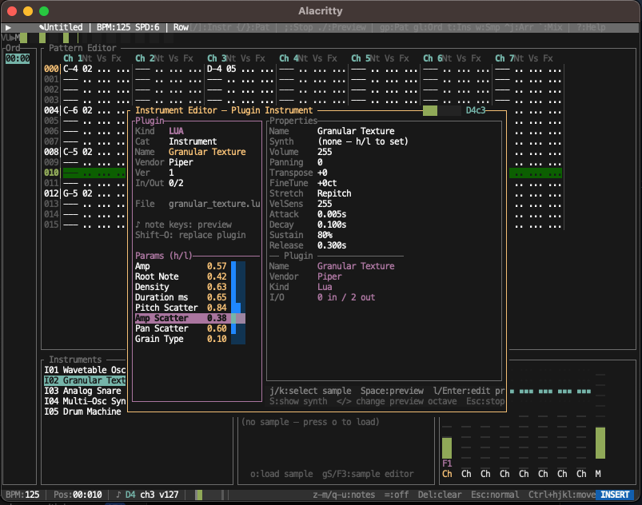Click the Ch 3 column header
Viewport: 642px width, 505px height.
(x=217, y=58)
